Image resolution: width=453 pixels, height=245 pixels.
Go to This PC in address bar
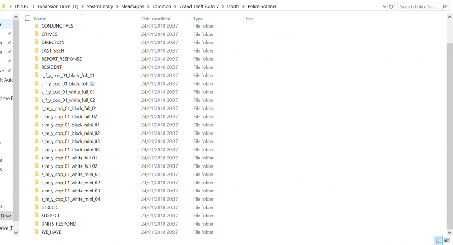tap(22, 6)
